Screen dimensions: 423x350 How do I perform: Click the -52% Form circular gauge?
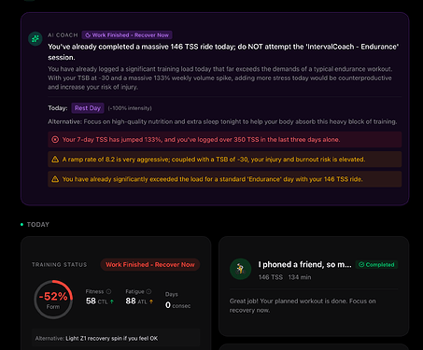53,300
